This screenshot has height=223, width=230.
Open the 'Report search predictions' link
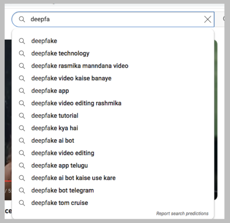point(182,213)
